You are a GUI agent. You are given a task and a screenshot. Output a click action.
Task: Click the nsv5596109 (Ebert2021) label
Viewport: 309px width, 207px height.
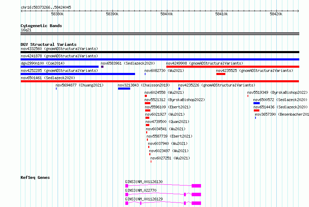click(168, 107)
